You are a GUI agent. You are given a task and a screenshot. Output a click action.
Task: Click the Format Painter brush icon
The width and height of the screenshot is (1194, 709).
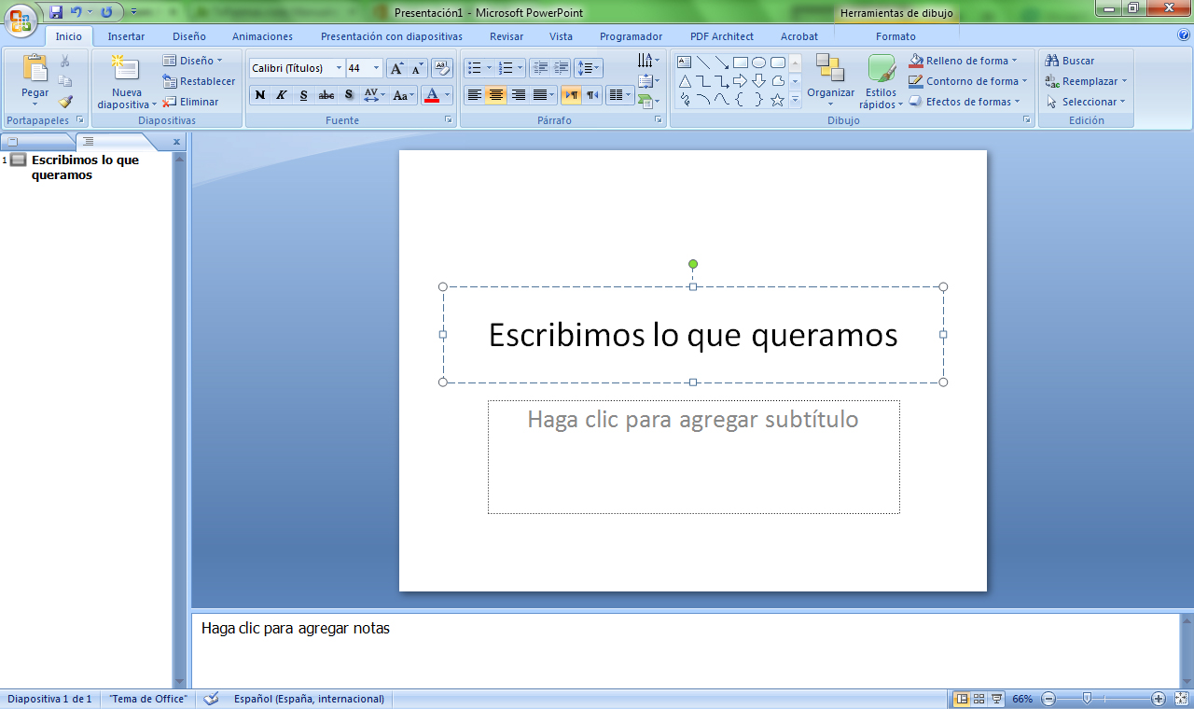coord(65,102)
